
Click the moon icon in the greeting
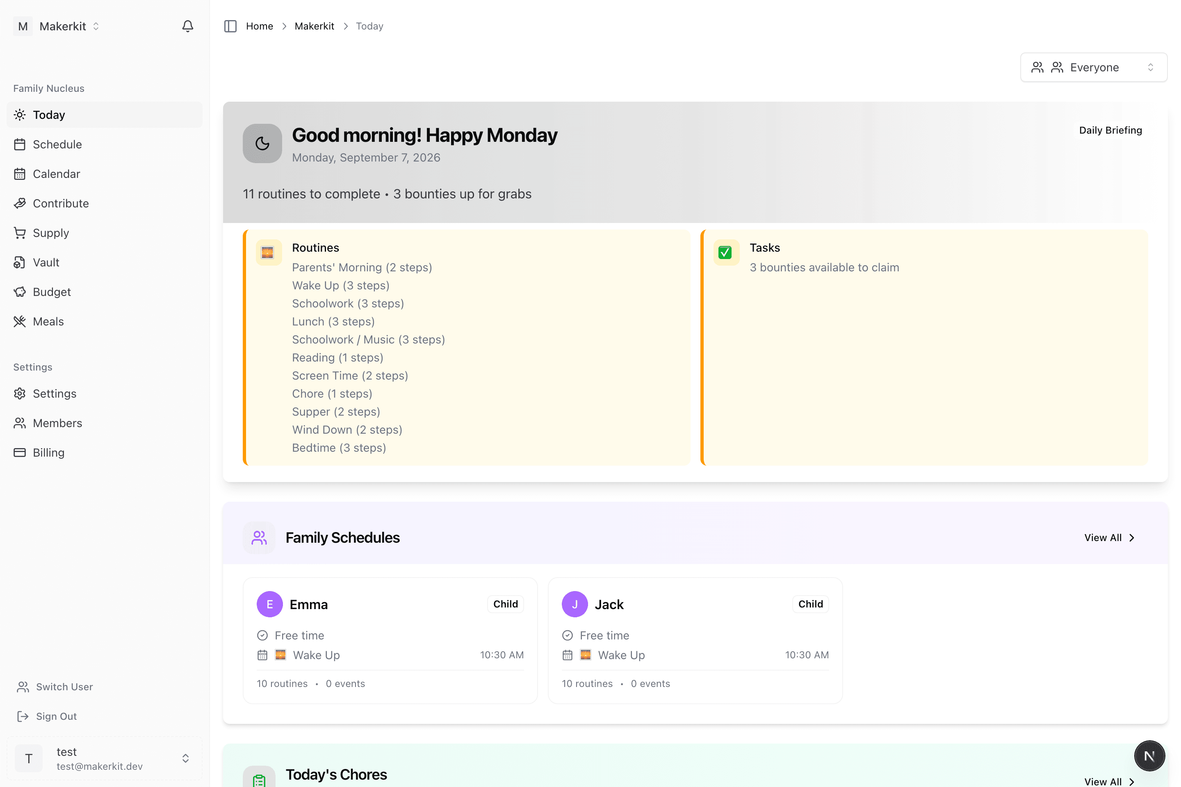tap(262, 143)
